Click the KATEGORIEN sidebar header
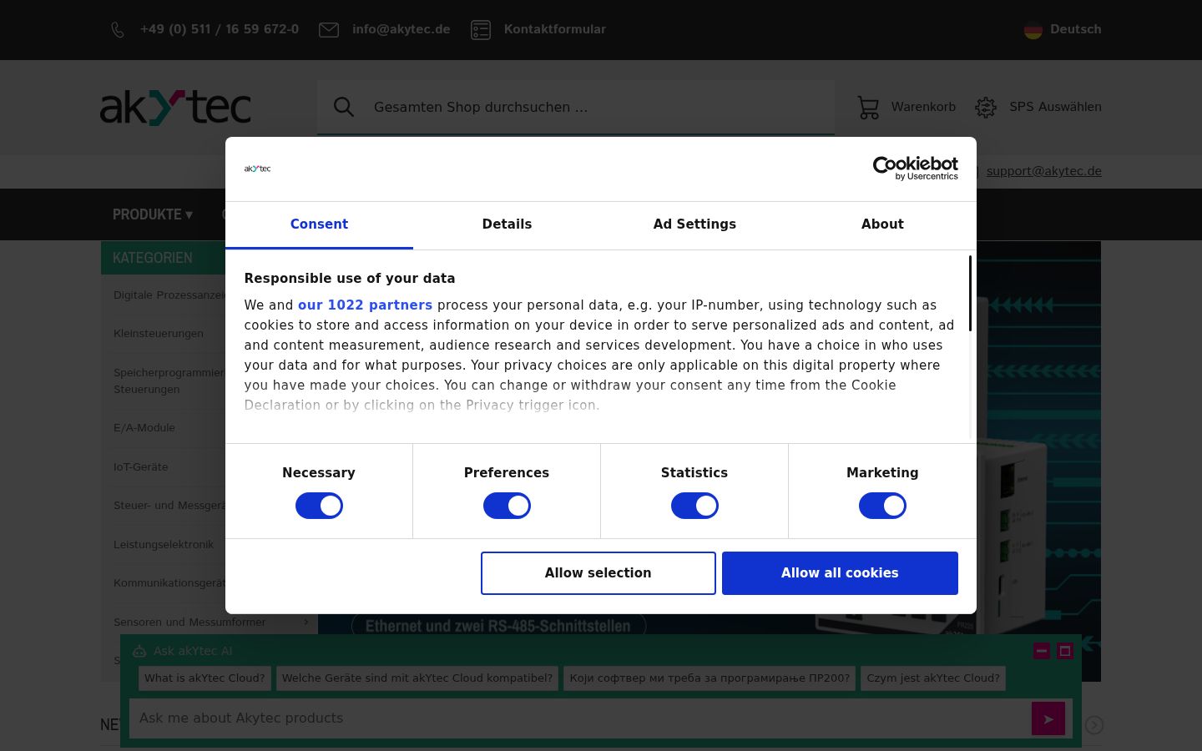This screenshot has height=751, width=1202. pyautogui.click(x=164, y=258)
